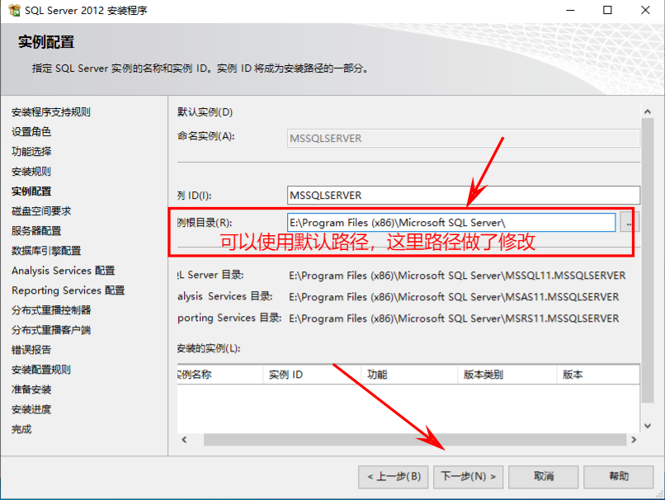The width and height of the screenshot is (665, 500).
Task: Close the SQL Server 2012 setup window
Action: click(x=645, y=10)
